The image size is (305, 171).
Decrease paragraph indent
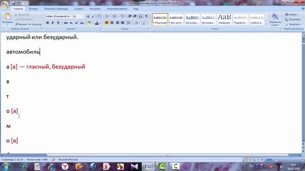(130, 17)
